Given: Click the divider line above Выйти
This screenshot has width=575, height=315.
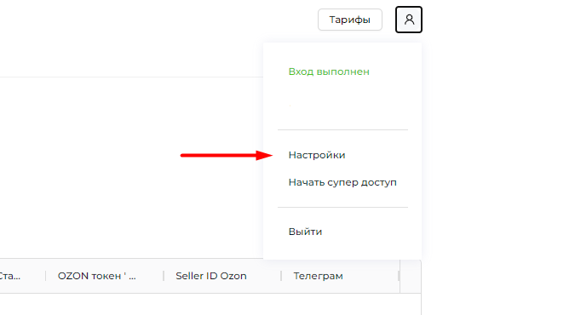Looking at the screenshot, I should 343,207.
